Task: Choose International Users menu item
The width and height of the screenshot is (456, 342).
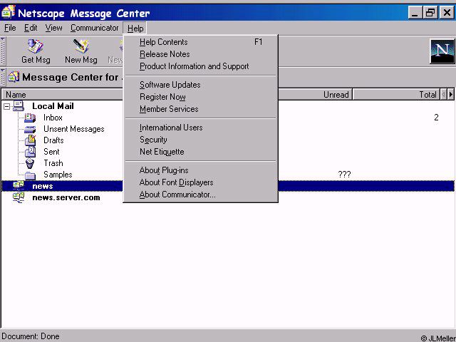Action: click(x=201, y=128)
